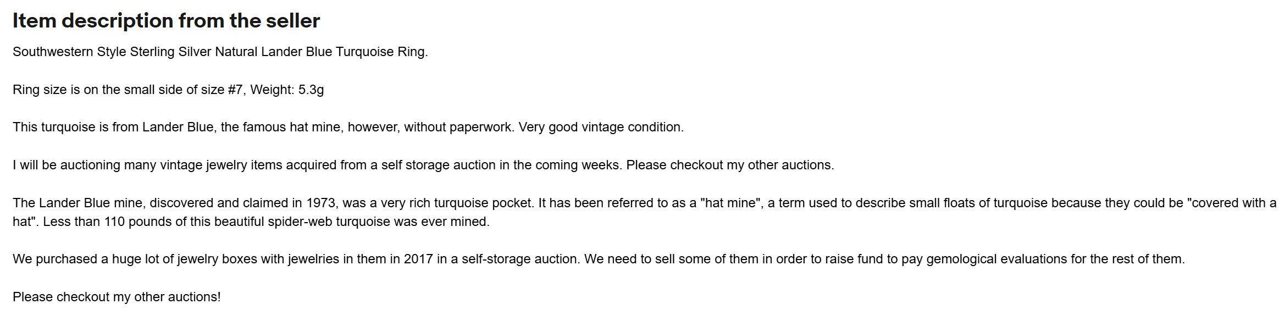Click the 'self storage auction' phrase
The image size is (1279, 315).
[x=438, y=165]
